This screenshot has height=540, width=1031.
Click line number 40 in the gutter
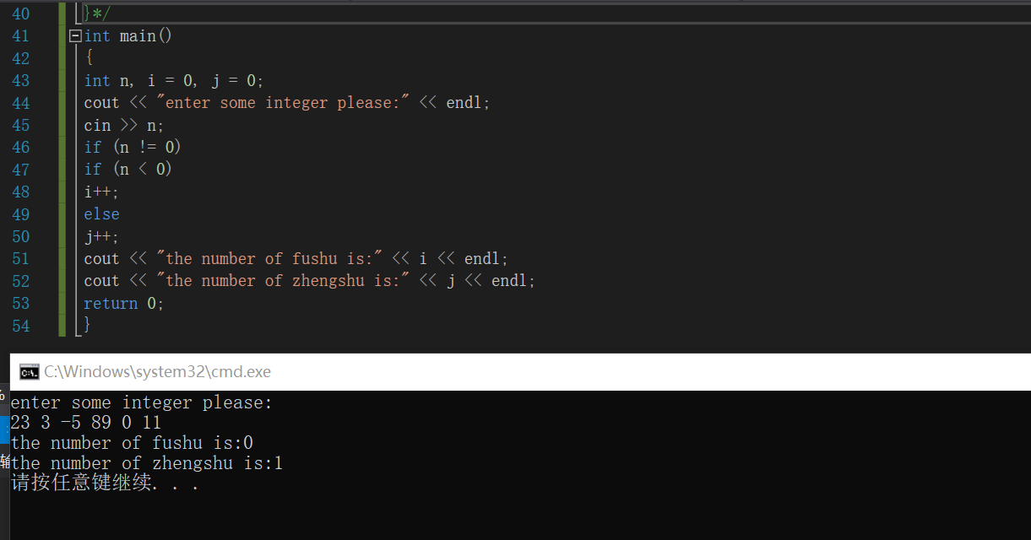[x=20, y=13]
